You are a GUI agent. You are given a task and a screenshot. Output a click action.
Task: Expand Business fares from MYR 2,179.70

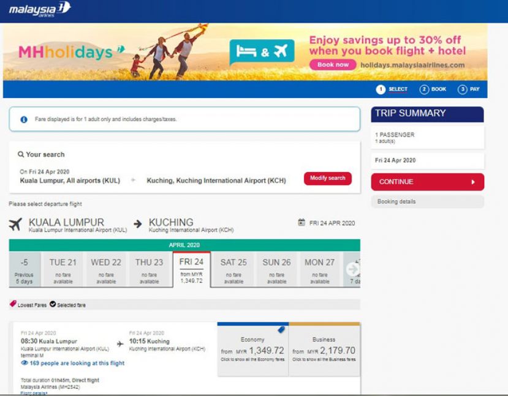tap(324, 349)
